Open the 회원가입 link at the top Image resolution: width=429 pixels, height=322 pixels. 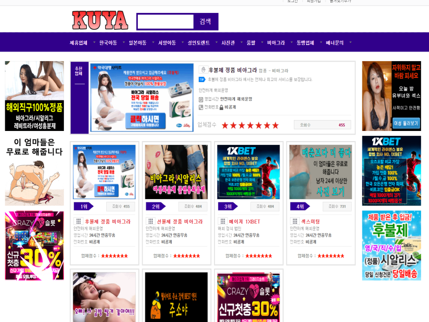pyautogui.click(x=314, y=2)
